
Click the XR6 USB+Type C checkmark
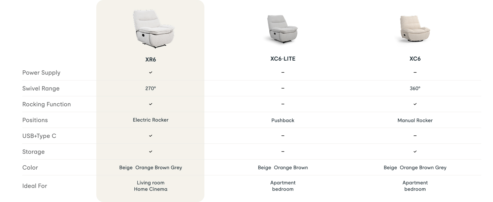[151, 136]
